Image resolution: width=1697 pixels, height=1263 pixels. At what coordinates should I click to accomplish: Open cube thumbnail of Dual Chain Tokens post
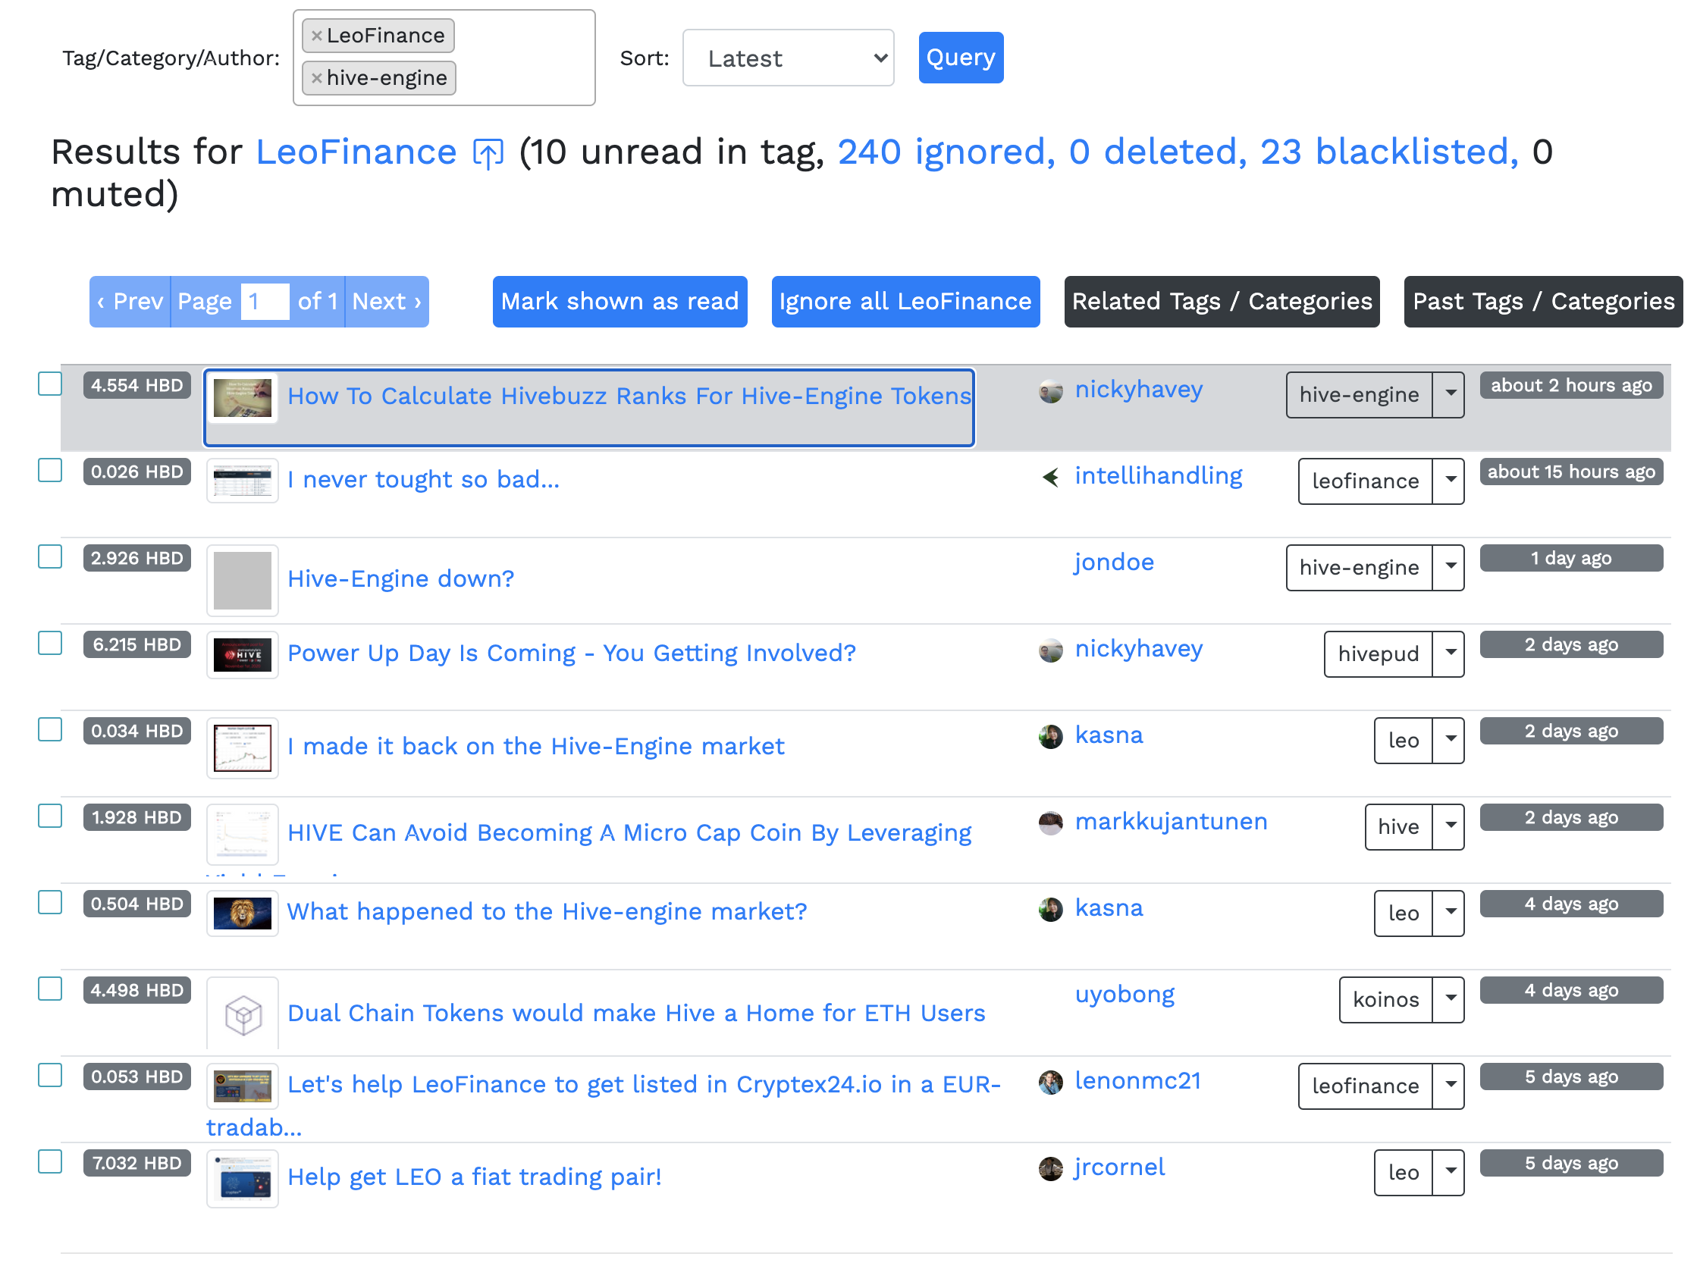coord(243,1014)
